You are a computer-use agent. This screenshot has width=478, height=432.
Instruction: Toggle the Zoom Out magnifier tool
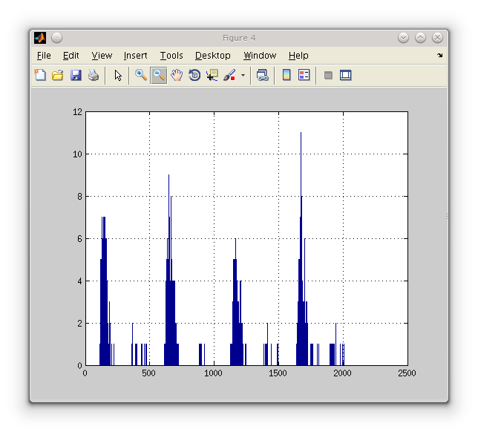[158, 75]
